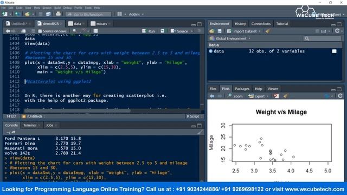Open the Global Environment dropdown
This screenshot has width=347, height=195.
230,38
